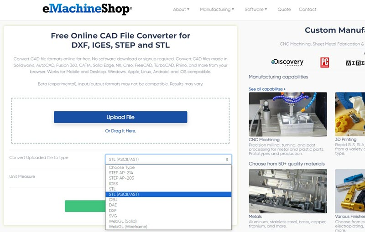The image size is (365, 232).
Task: Expand the Software menu
Action: tap(256, 9)
